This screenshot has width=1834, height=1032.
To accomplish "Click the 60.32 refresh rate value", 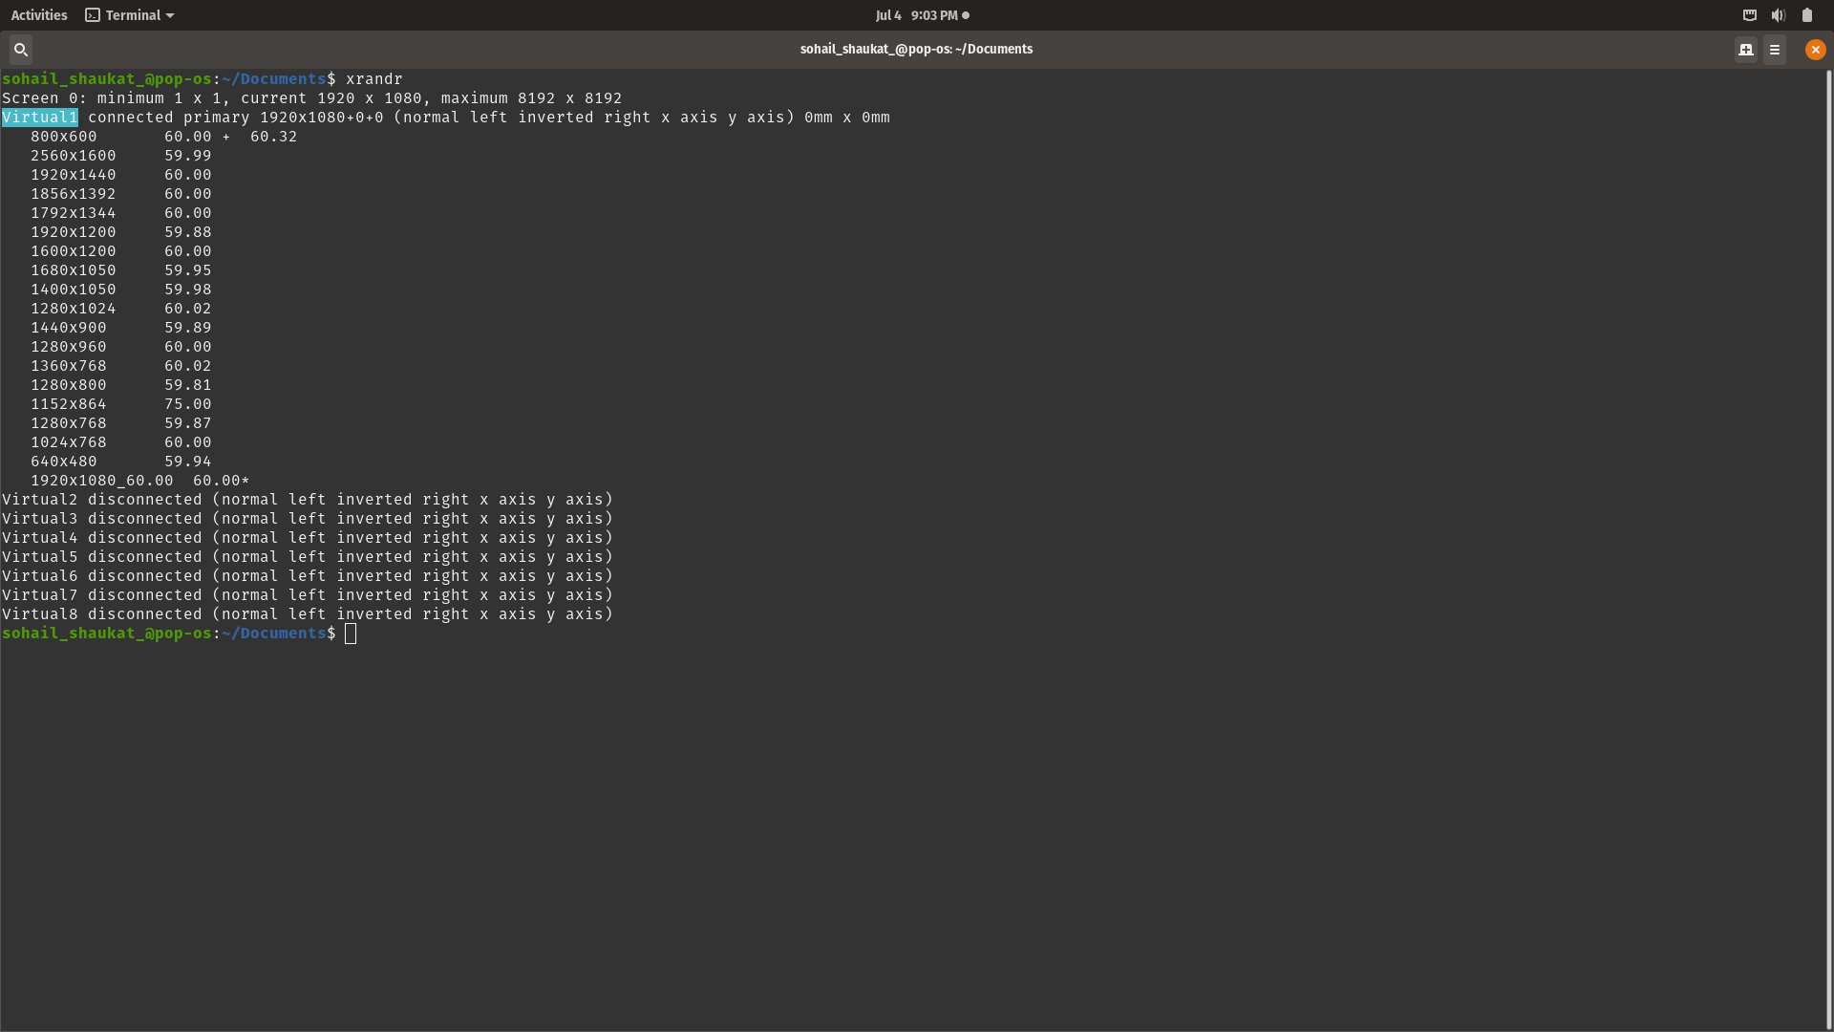I will (274, 137).
